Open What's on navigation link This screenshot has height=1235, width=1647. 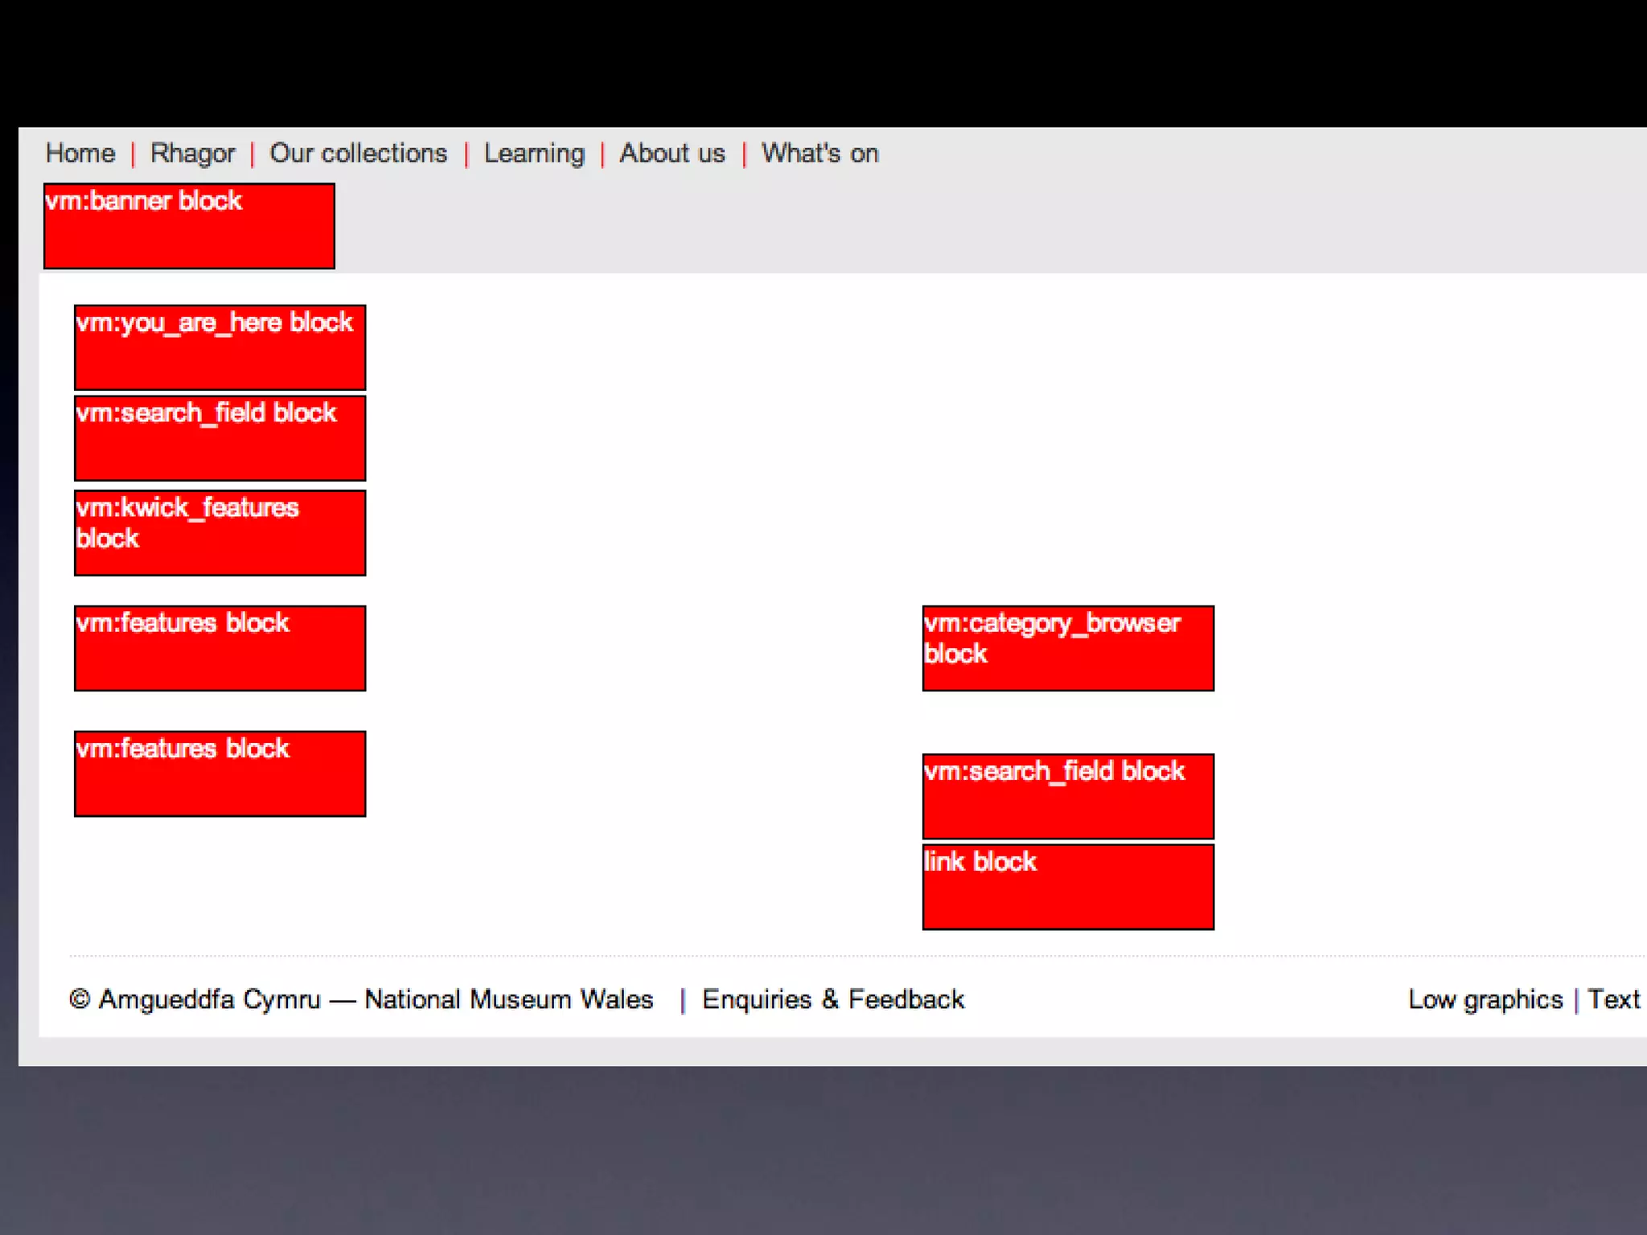pos(819,153)
